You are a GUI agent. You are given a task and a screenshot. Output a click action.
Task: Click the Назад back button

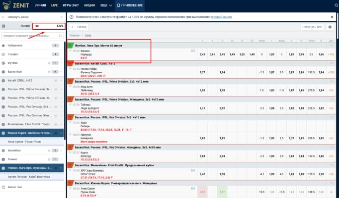pyautogui.click(x=79, y=27)
